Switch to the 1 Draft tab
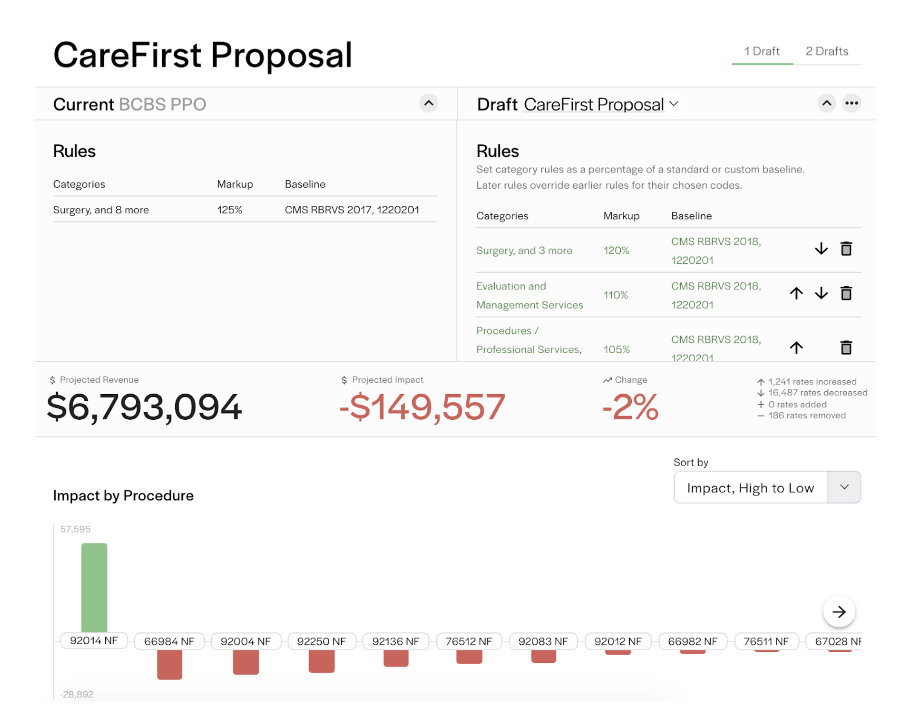Viewport: 908px width, 719px height. [x=762, y=51]
